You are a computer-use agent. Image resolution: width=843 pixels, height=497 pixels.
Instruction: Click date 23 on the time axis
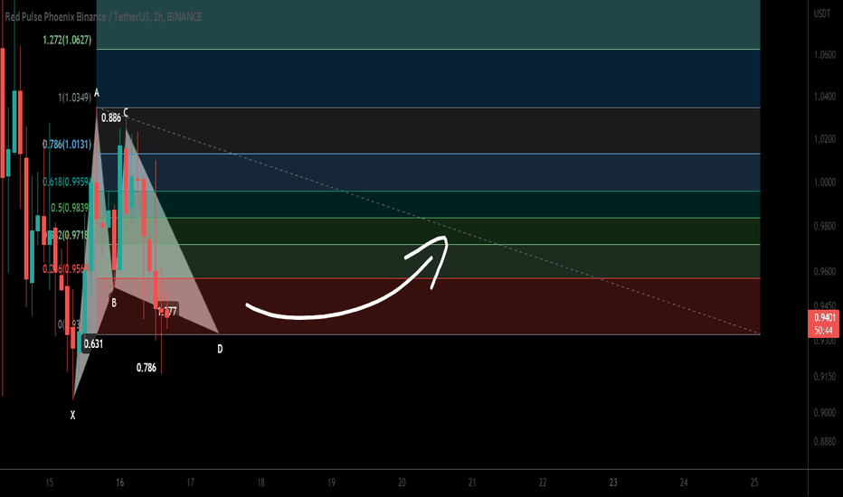tap(613, 483)
